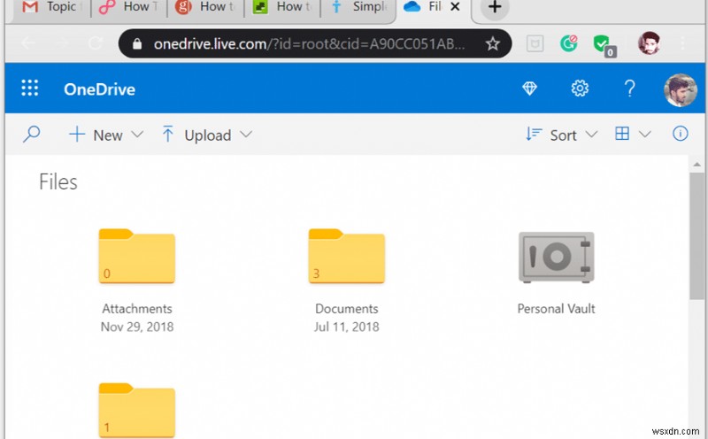
Task: Click the OneDrive title in header
Action: tap(99, 89)
